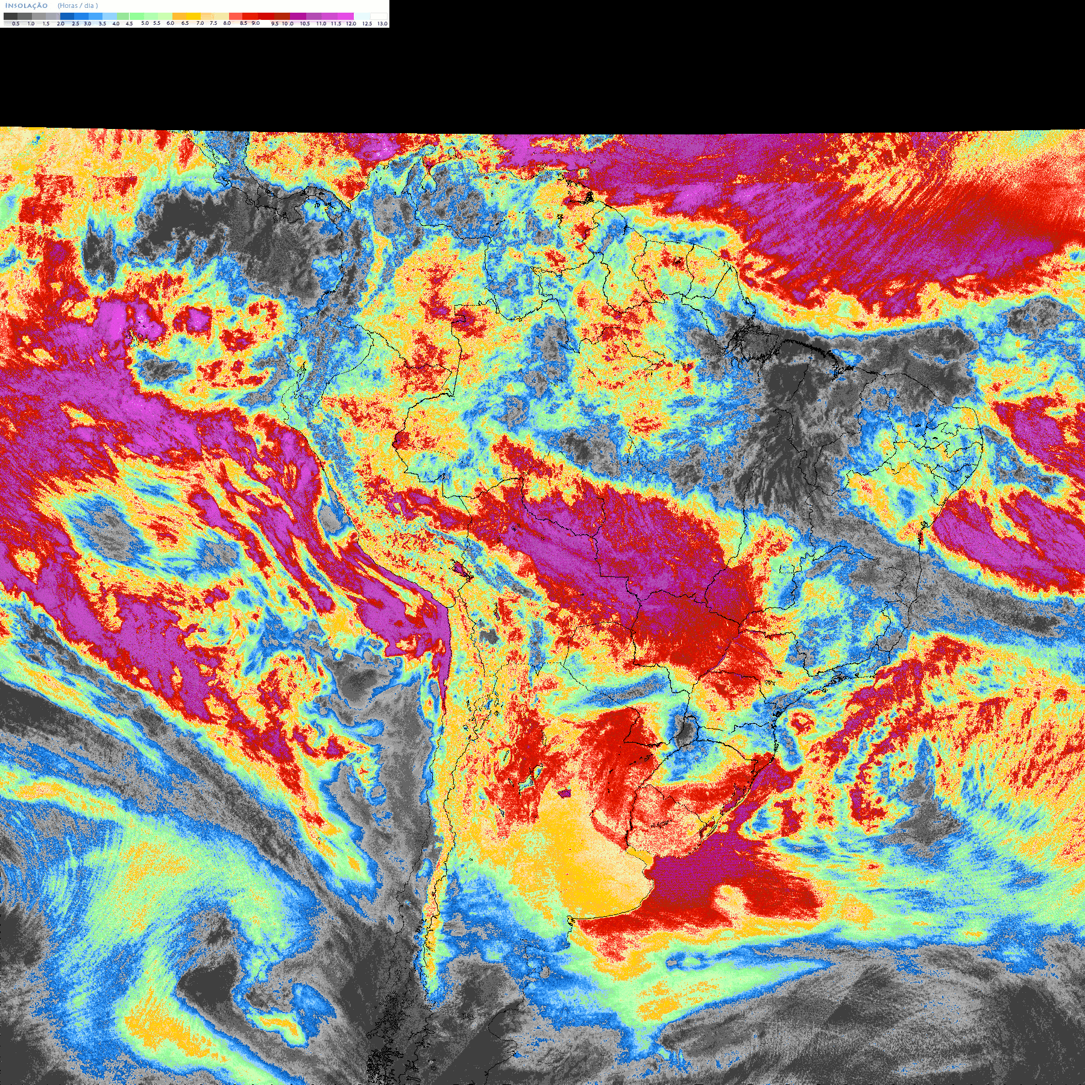1085x1085 pixels.
Task: Click the 8.5 legend value
Action: 244,23
